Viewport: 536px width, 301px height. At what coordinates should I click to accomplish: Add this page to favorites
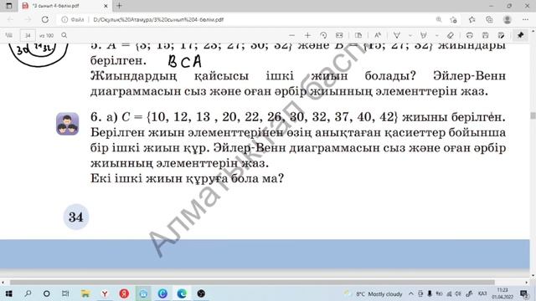click(x=454, y=19)
